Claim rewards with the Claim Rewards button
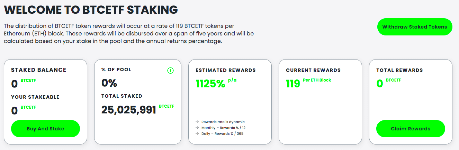The image size is (459, 150). (x=411, y=129)
